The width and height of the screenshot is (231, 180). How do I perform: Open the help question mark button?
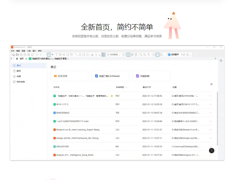click(211, 150)
